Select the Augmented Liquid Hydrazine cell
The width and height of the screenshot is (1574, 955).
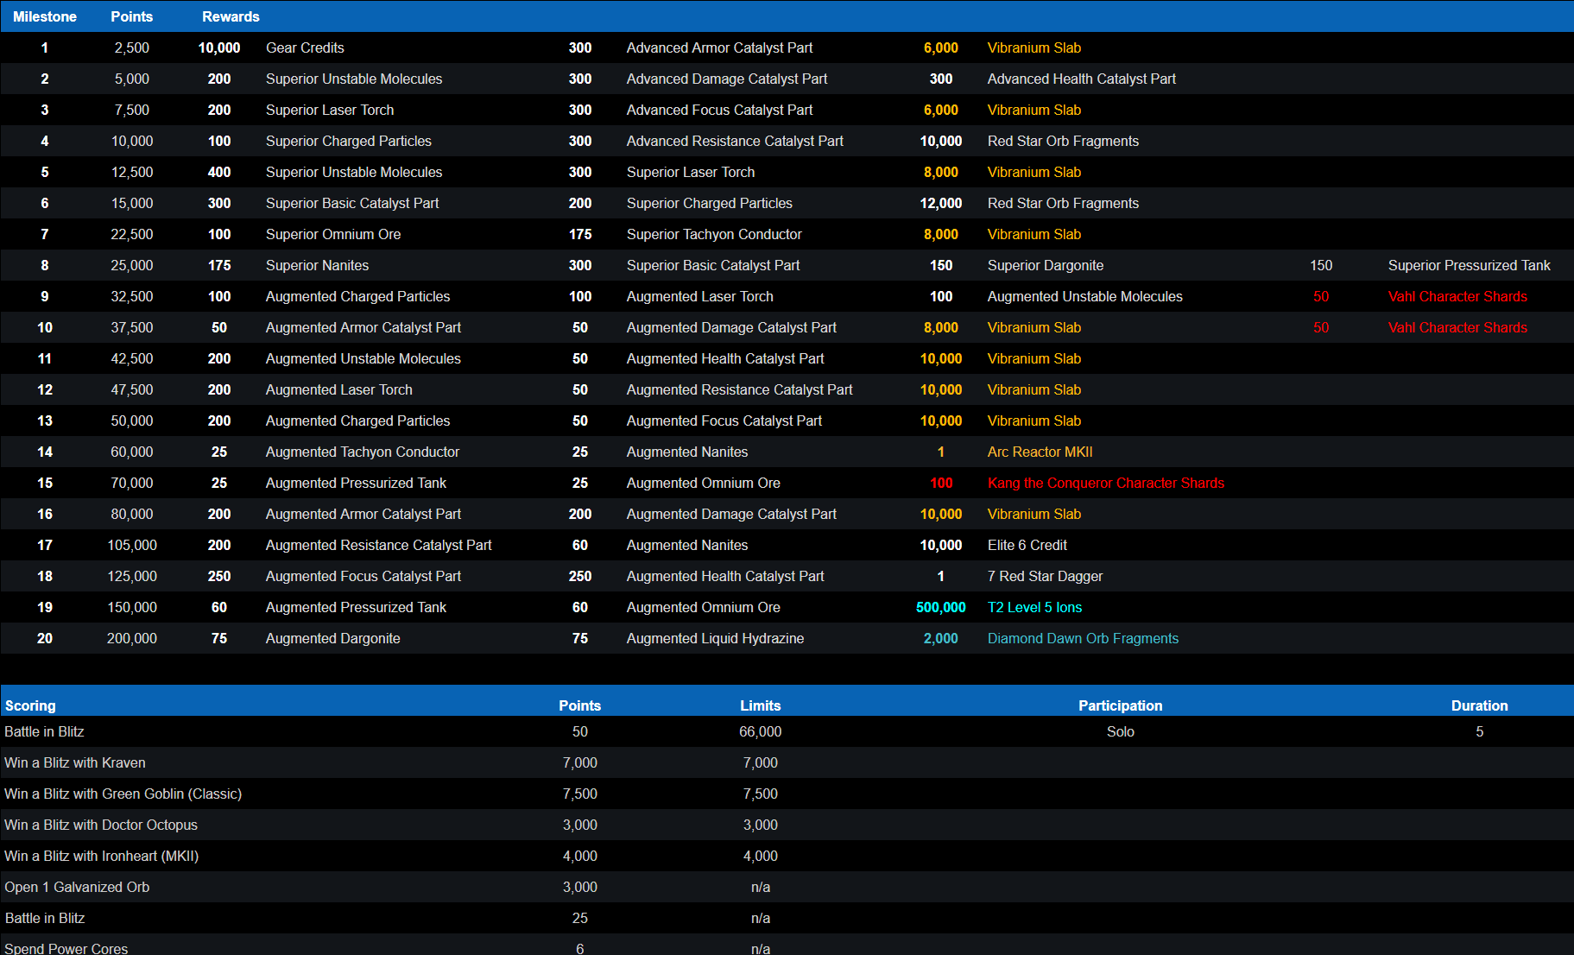pyautogui.click(x=715, y=638)
